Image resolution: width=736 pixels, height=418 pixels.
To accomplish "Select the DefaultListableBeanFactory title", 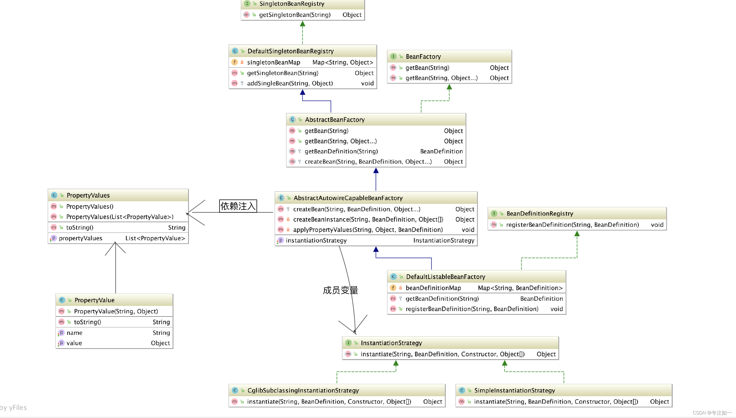I will pos(446,276).
